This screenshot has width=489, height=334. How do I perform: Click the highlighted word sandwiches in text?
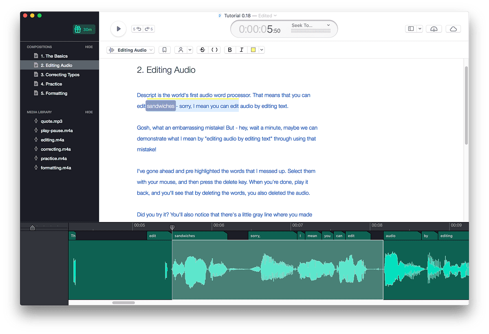(161, 106)
